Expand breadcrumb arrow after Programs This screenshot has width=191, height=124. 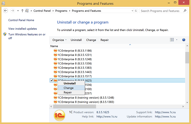pyautogui.click(x=70, y=11)
